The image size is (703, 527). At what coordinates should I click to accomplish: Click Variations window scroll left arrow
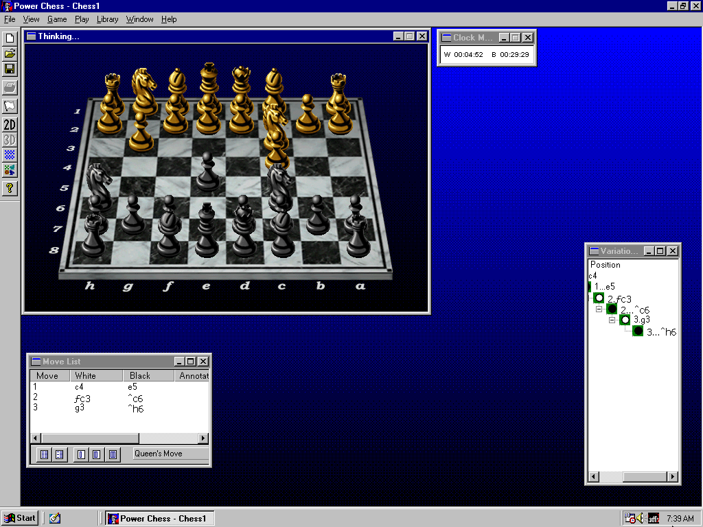point(594,476)
